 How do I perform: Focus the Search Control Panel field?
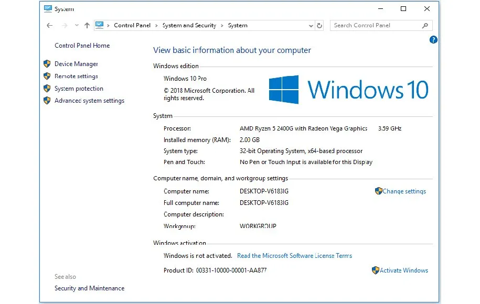375,25
